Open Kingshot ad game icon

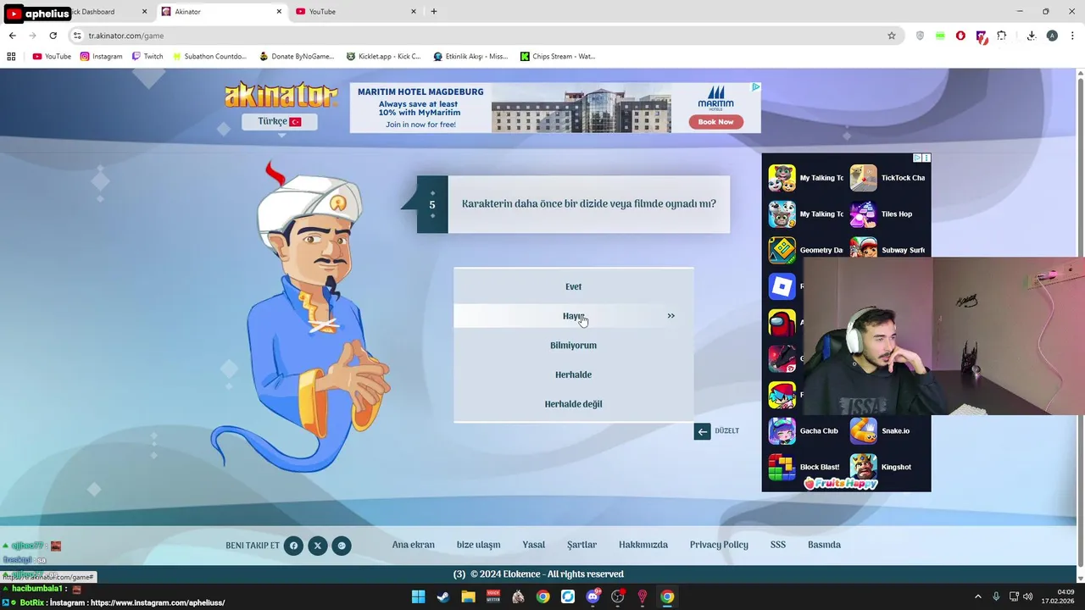(863, 467)
